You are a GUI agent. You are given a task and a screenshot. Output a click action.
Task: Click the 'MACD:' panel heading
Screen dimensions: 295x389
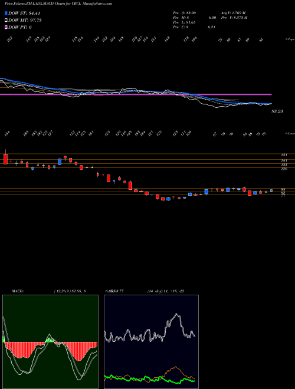coord(18,291)
